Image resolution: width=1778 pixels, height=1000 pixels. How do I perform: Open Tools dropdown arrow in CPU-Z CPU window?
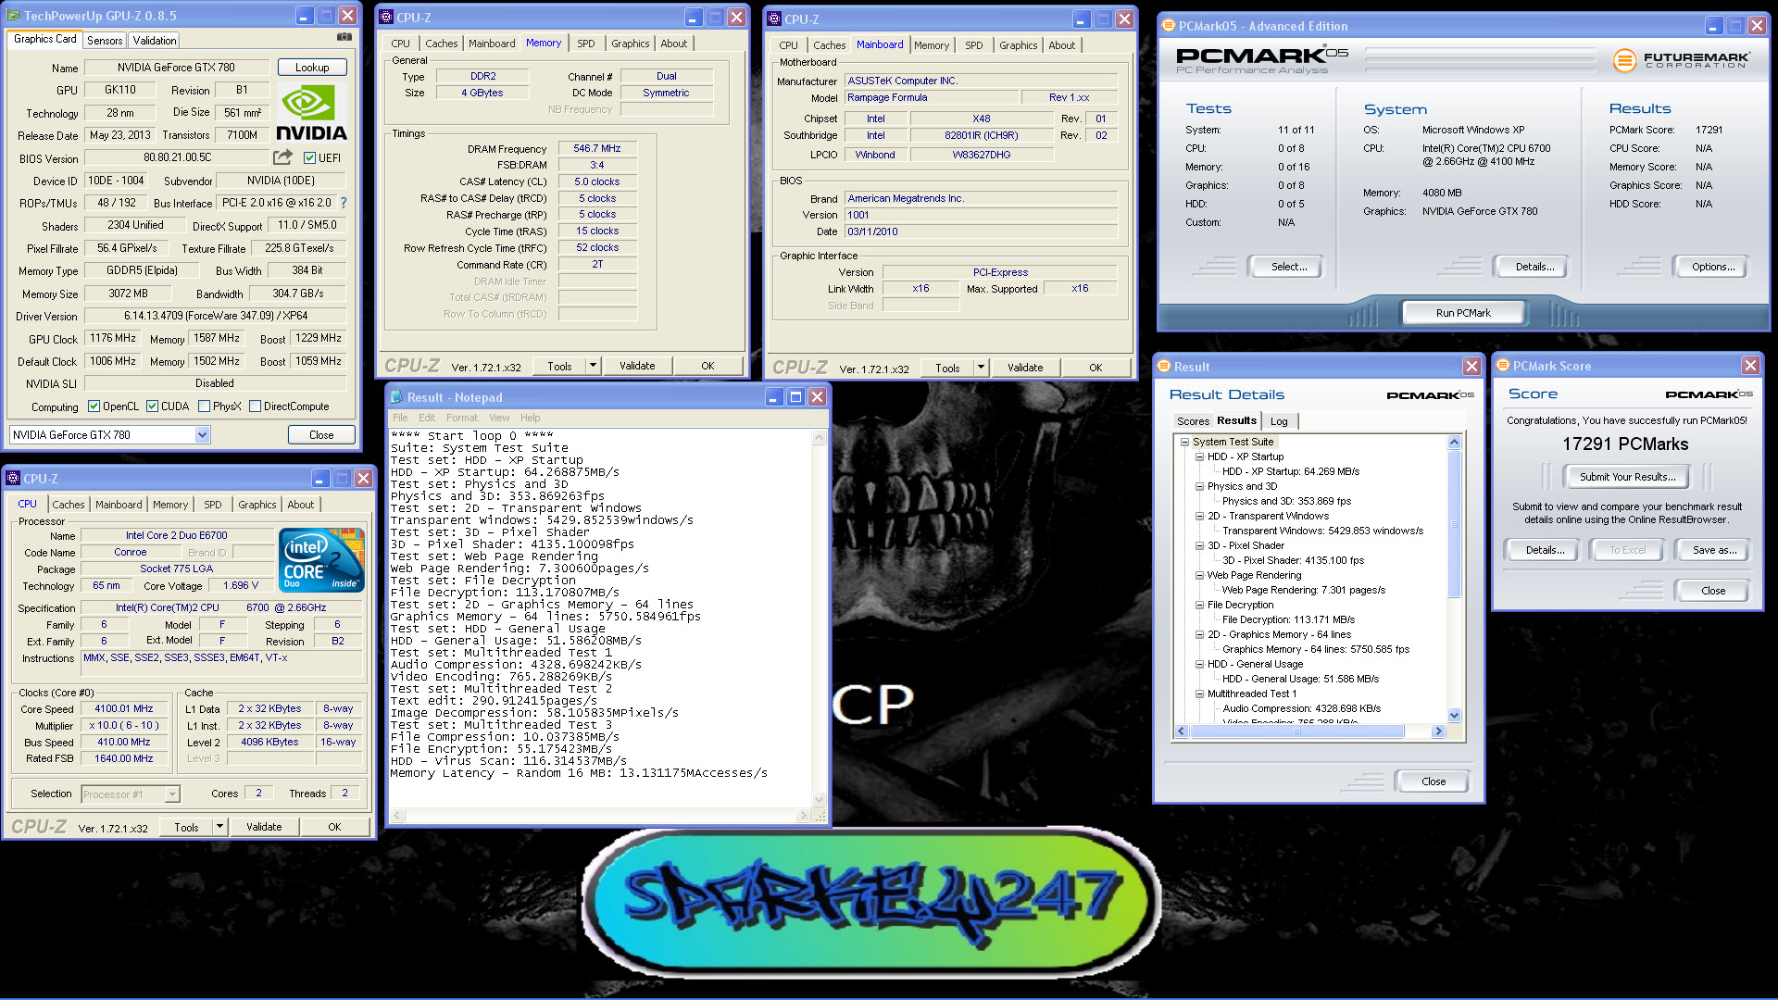pos(219,827)
